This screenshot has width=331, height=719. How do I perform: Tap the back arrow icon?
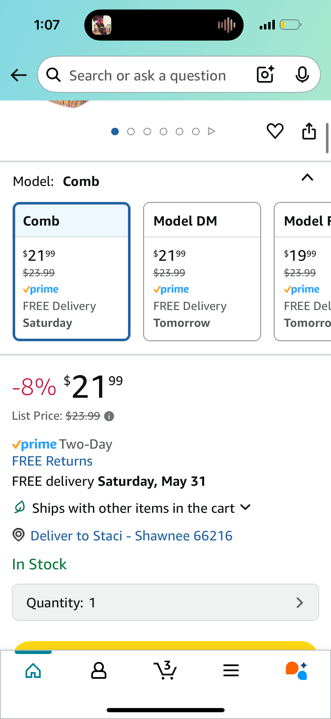19,75
